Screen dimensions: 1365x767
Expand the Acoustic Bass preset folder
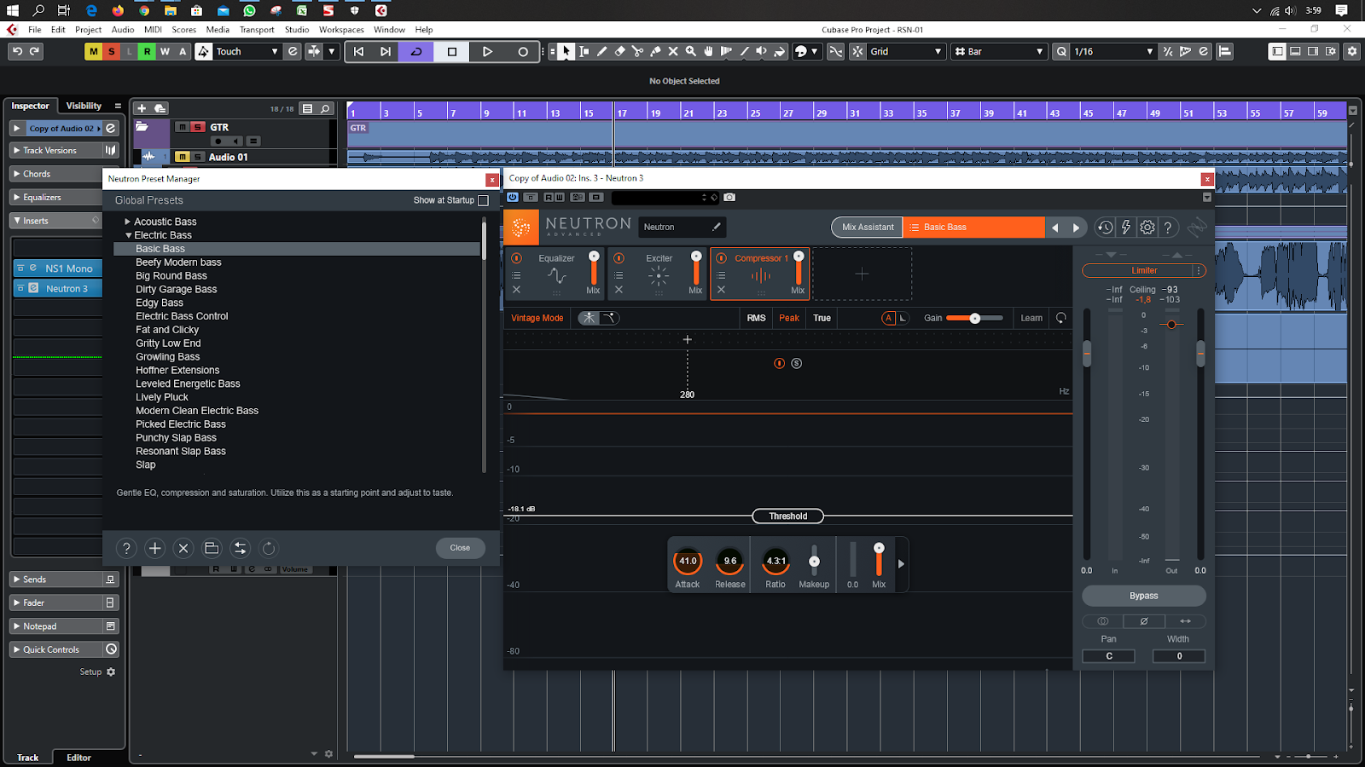coord(128,222)
